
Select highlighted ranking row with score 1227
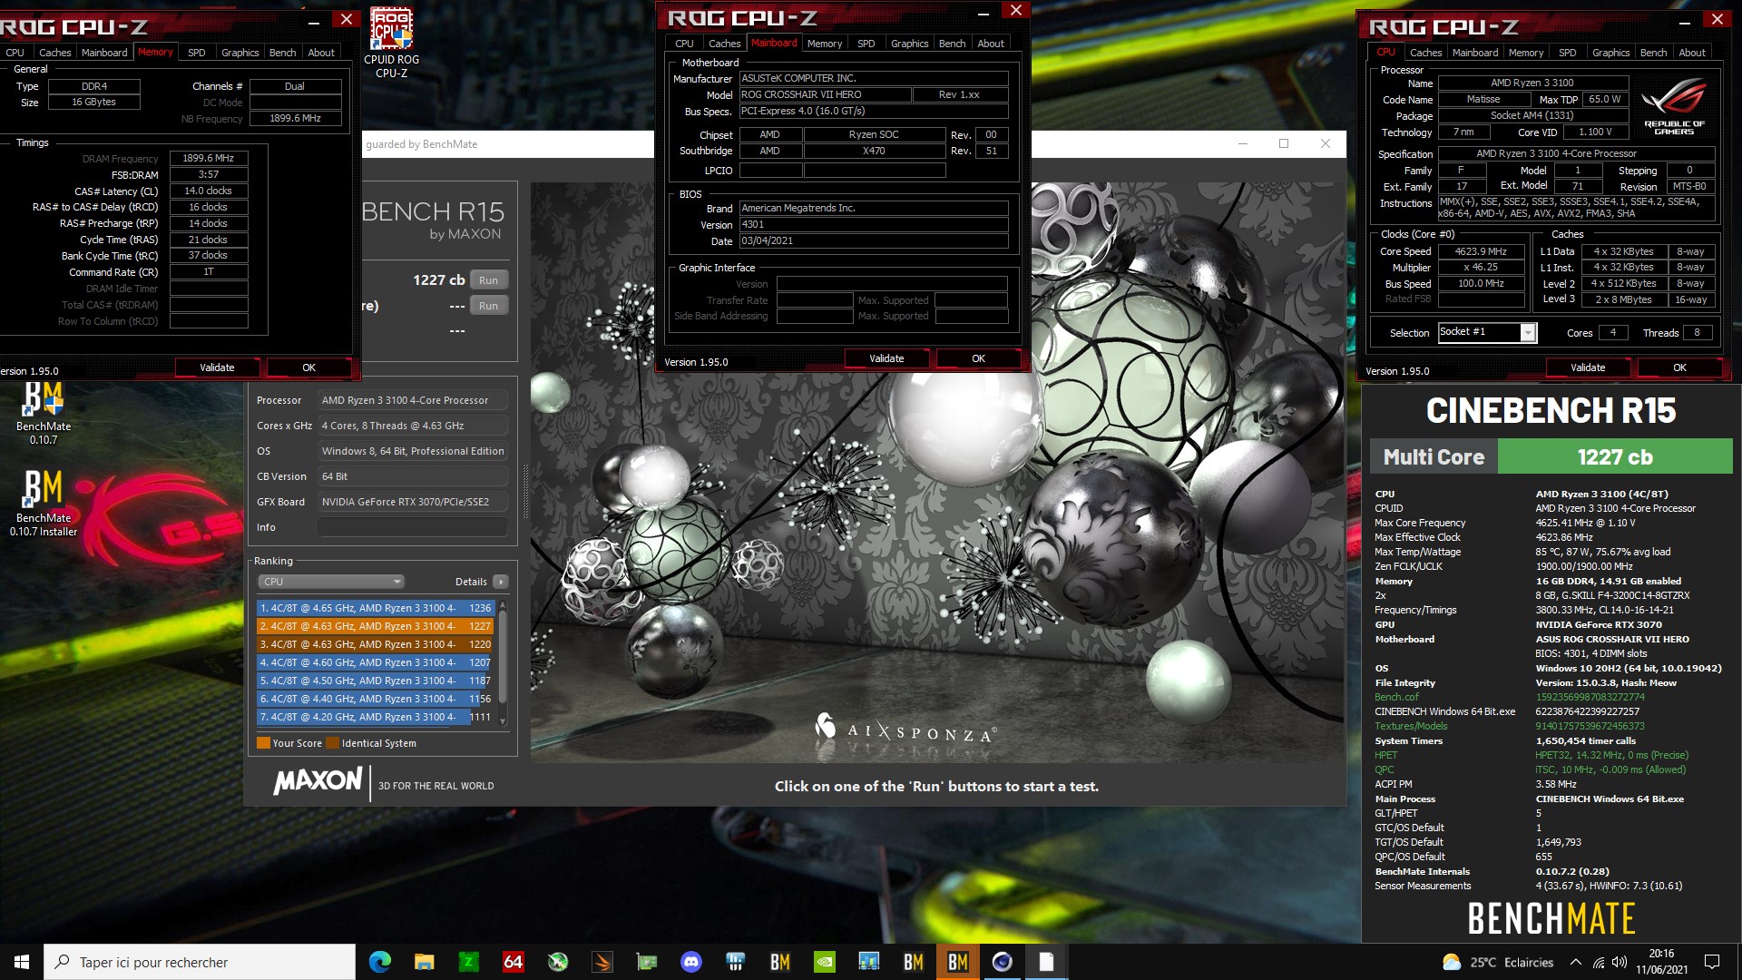pos(375,626)
